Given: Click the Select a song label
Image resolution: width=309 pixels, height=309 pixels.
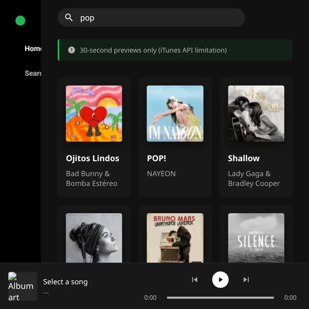Looking at the screenshot, I should pos(65,282).
